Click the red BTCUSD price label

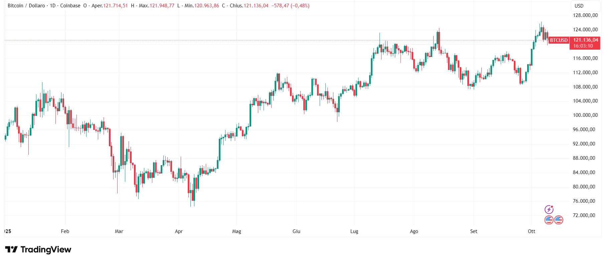point(559,40)
